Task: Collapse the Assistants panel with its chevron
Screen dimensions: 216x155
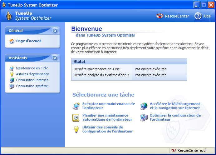Action: (55, 58)
